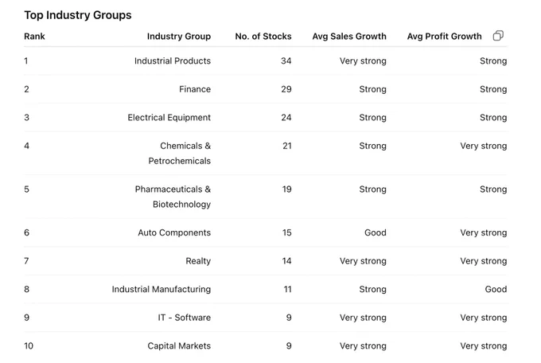Click the Avg Sales Growth header
Image resolution: width=541 pixels, height=363 pixels.
[349, 37]
